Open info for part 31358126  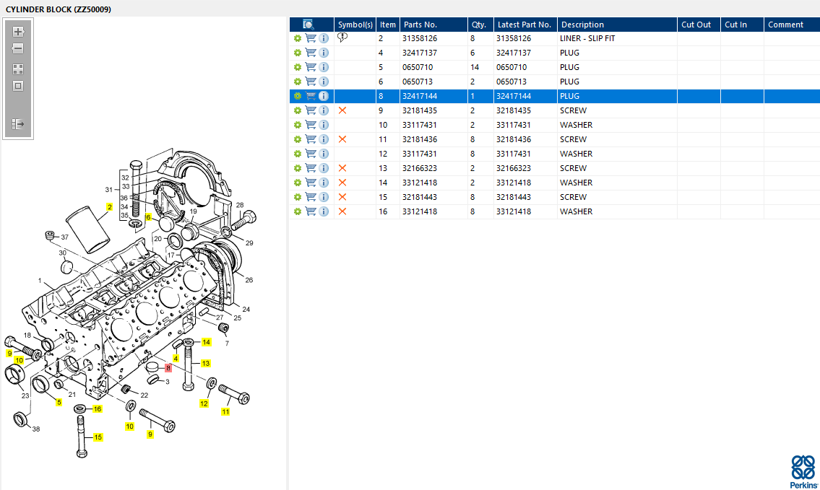pos(324,38)
